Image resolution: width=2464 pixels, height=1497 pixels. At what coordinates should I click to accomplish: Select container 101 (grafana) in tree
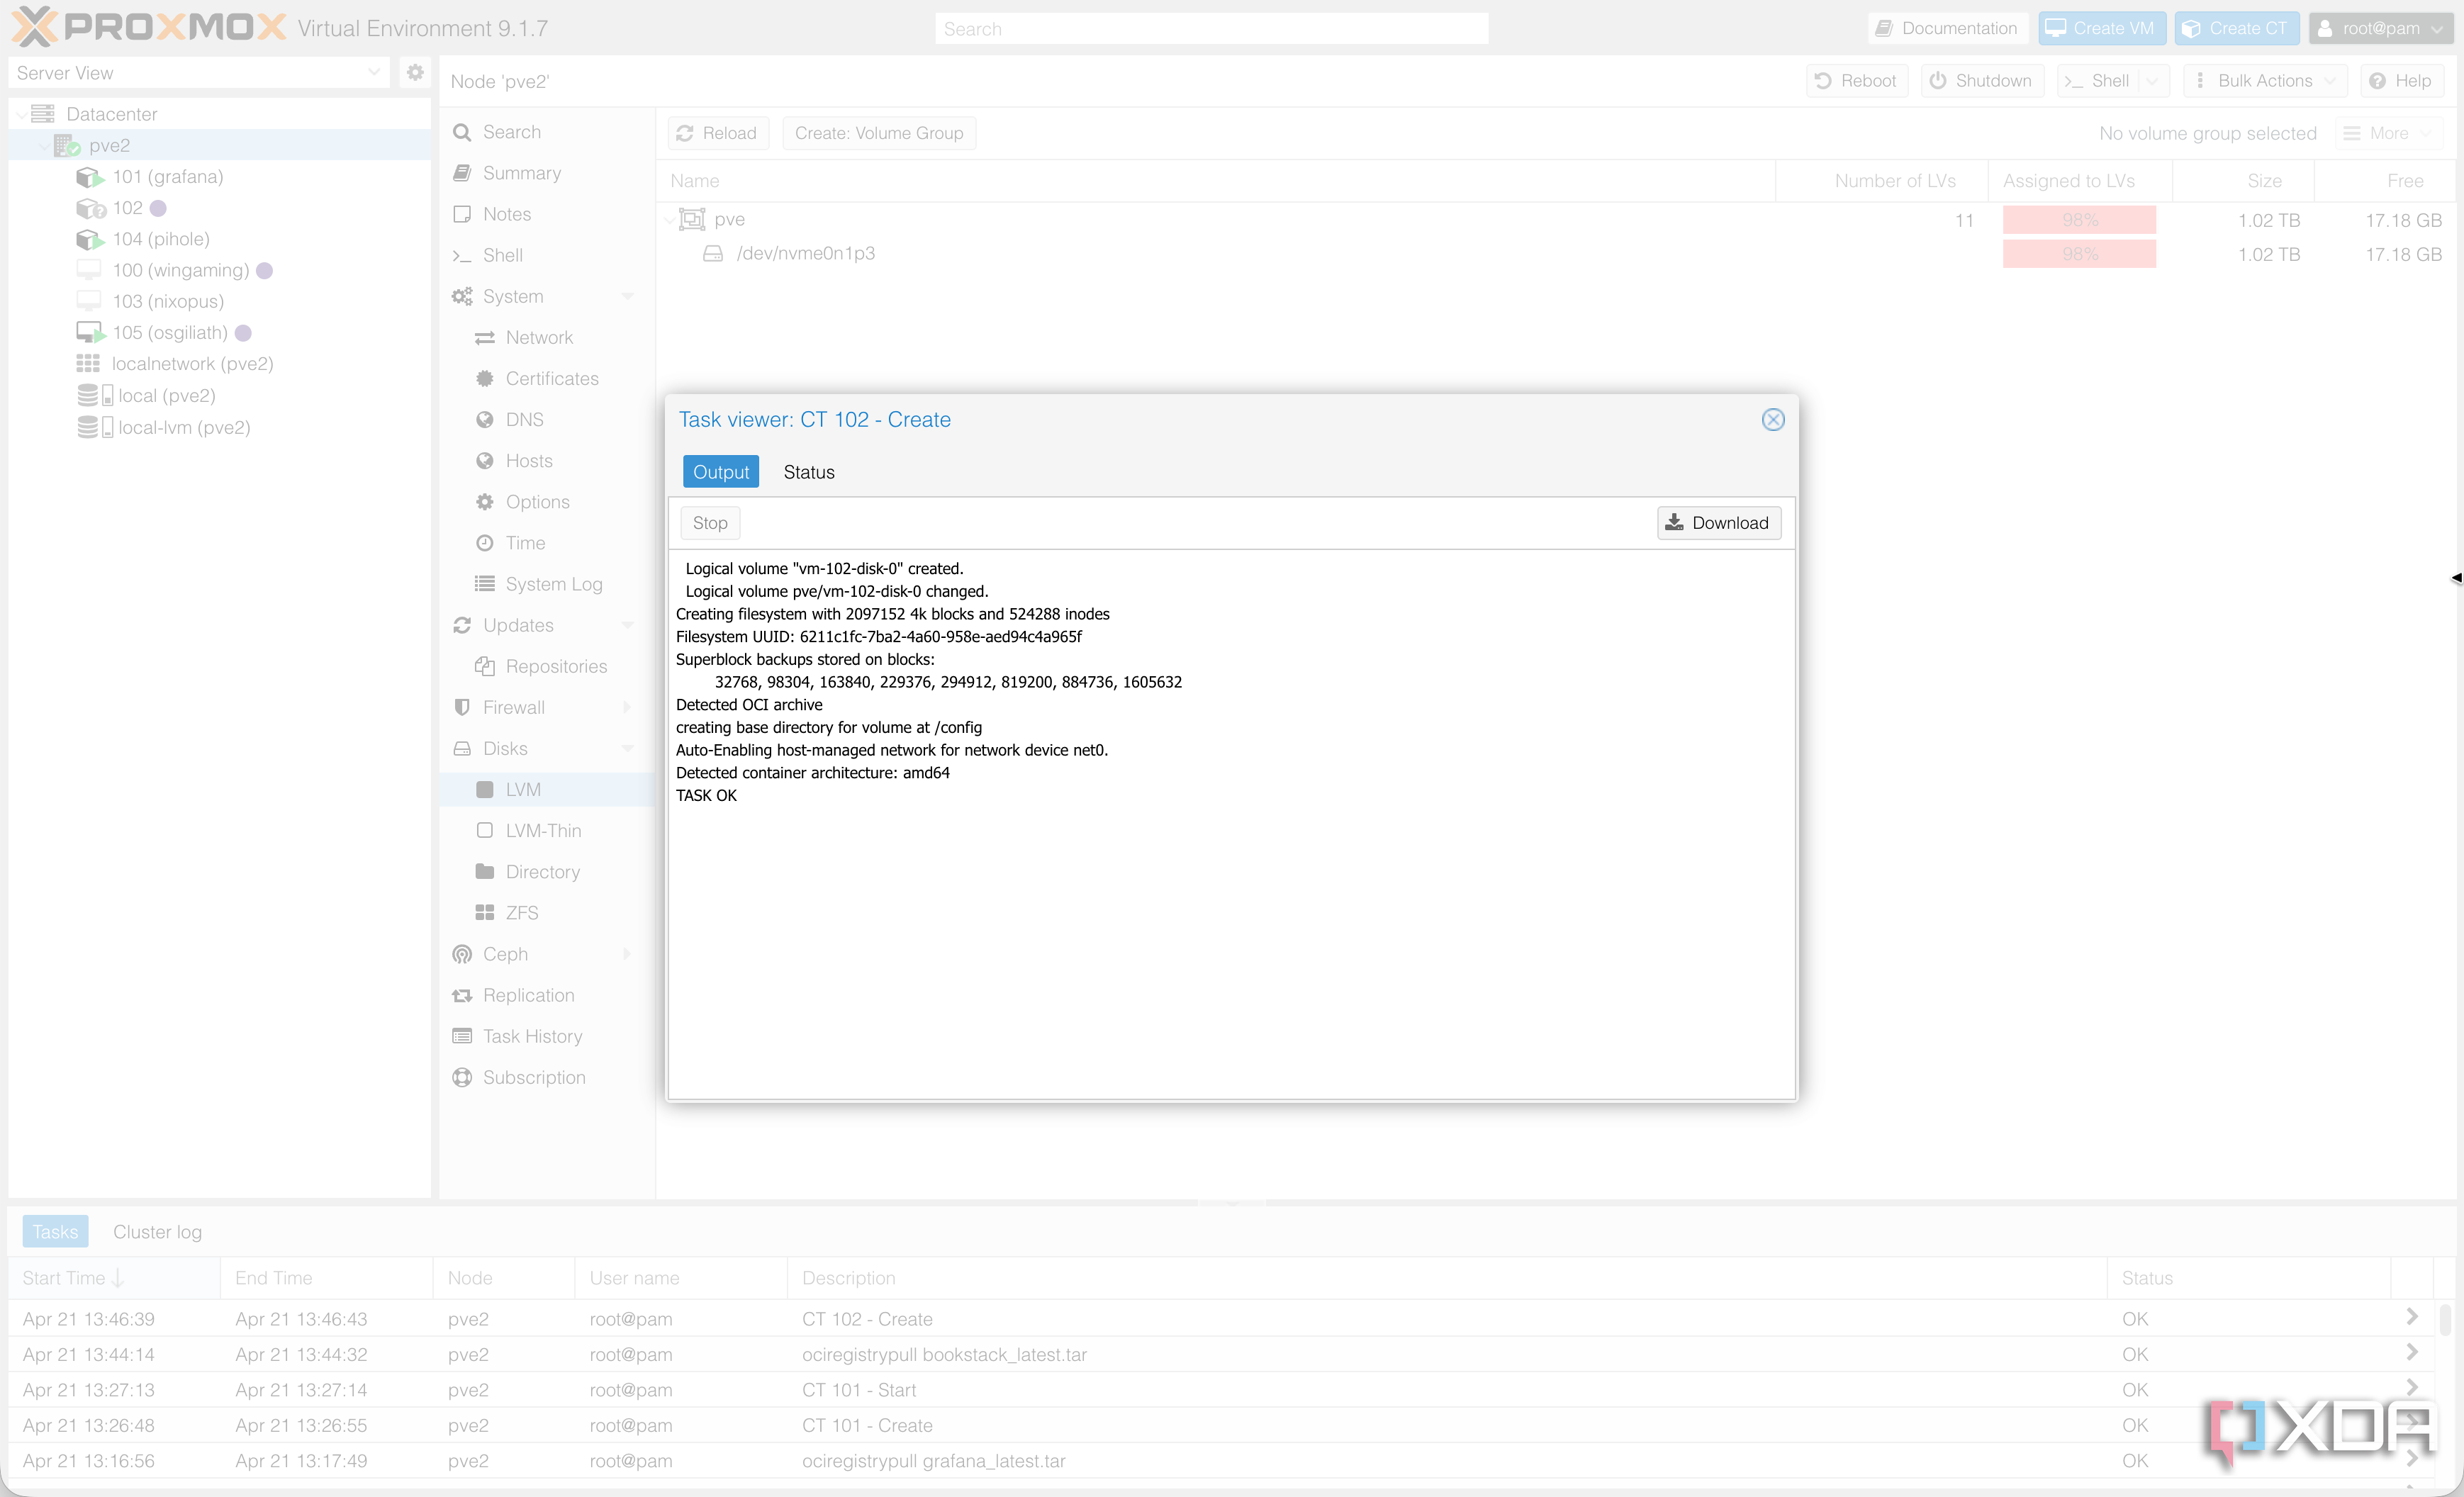(167, 177)
